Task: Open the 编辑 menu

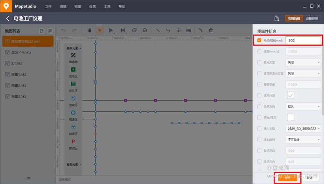Action: [x=63, y=7]
